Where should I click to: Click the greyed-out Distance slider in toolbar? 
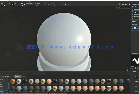[55, 5]
